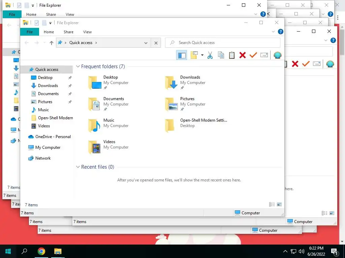Click the Paste clipboard icon
Screen dimensions: 345x258
pyautogui.click(x=232, y=55)
